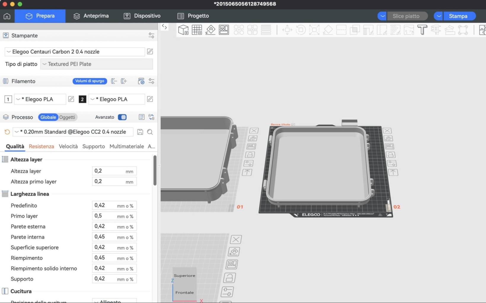Screen dimensions: 486x303
Task: Select the auto-orient tool
Action: [x=210, y=30]
